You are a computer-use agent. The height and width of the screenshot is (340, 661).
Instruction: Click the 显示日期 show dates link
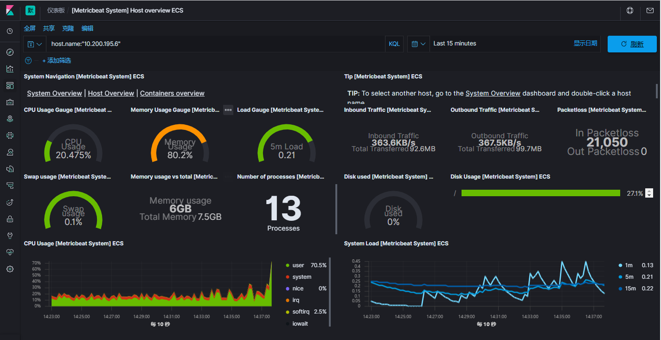(x=585, y=43)
